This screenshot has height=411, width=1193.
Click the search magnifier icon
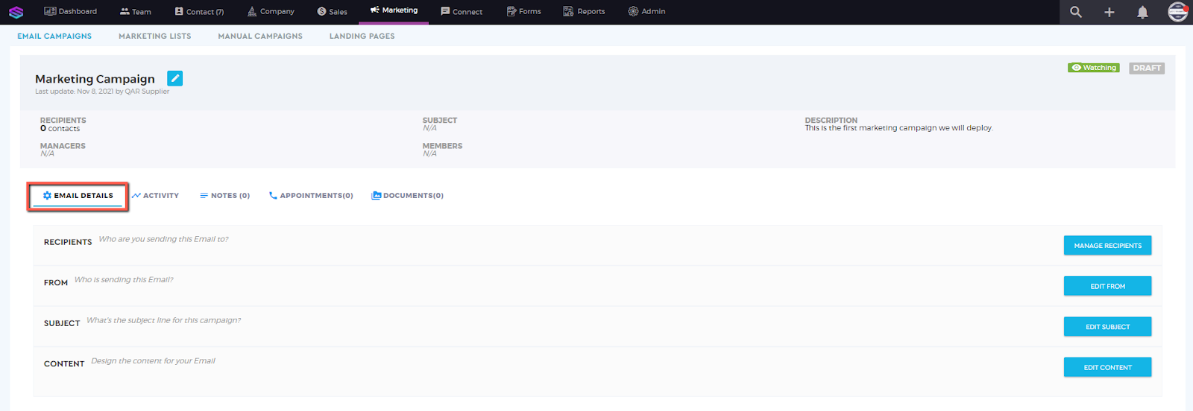point(1076,12)
